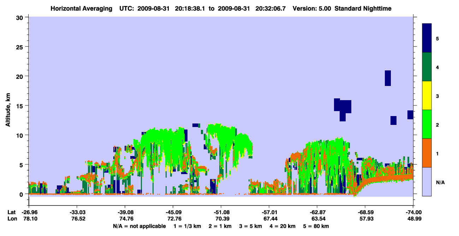Click the legend text '2 = 1 km'

point(221,226)
